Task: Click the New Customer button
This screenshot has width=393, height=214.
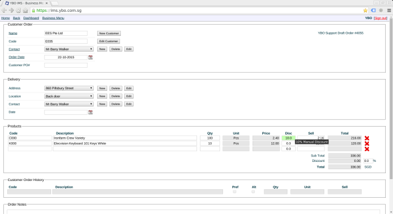Action: coord(109,33)
